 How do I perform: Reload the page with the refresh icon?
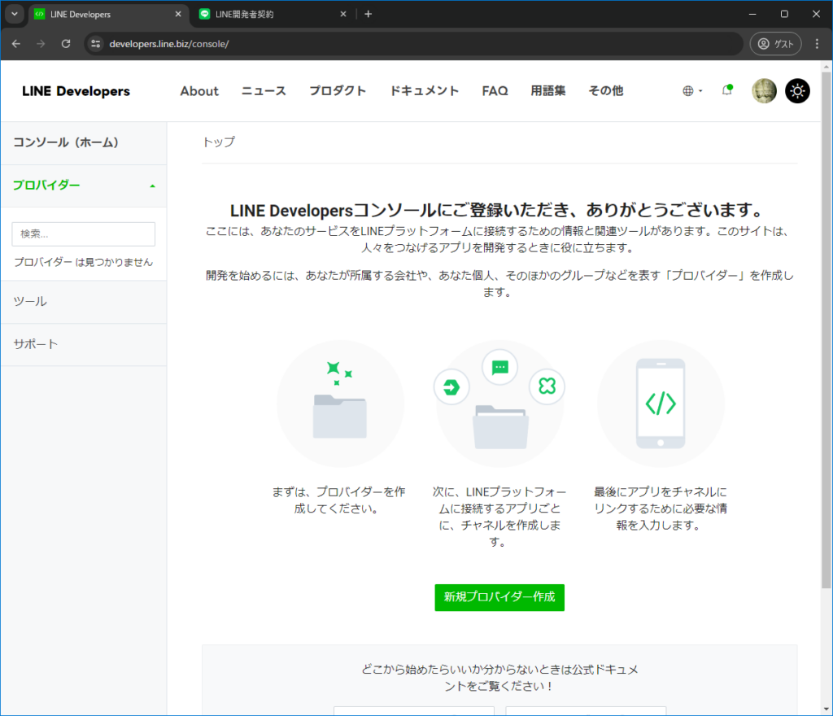tap(66, 44)
